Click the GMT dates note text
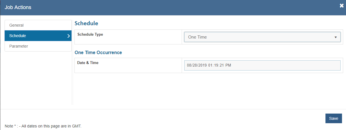This screenshot has width=346, height=130. 43,126
